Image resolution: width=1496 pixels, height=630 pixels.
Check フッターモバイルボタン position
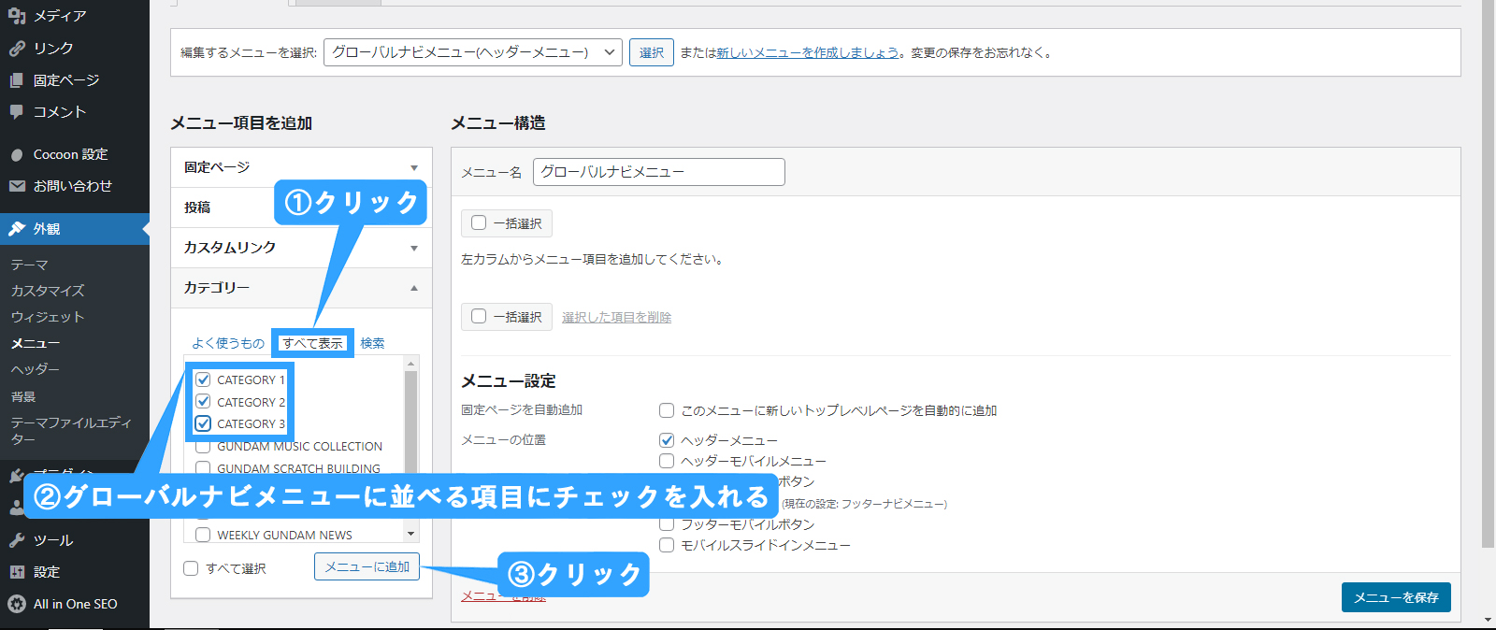pyautogui.click(x=667, y=524)
